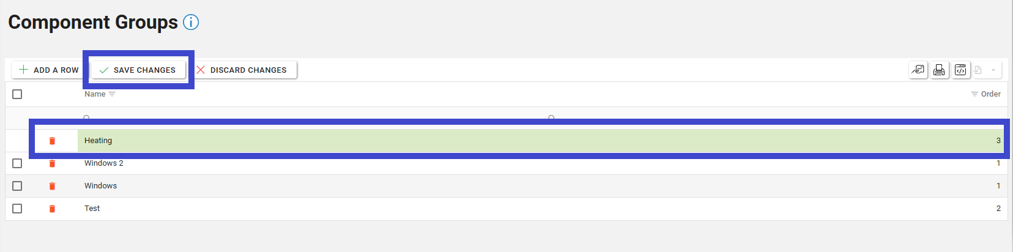Click the info icon beside Component Groups

pyautogui.click(x=191, y=23)
